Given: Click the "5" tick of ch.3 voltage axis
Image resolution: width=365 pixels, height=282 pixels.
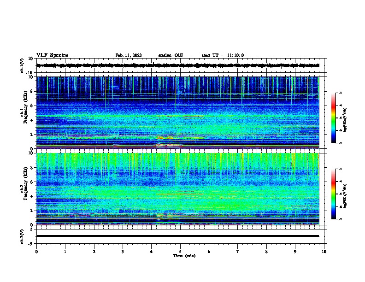Looking at the screenshot, I should click(32, 229).
